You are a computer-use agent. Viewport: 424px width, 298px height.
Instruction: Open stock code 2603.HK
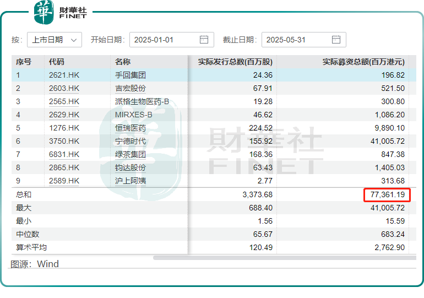[x=64, y=89]
